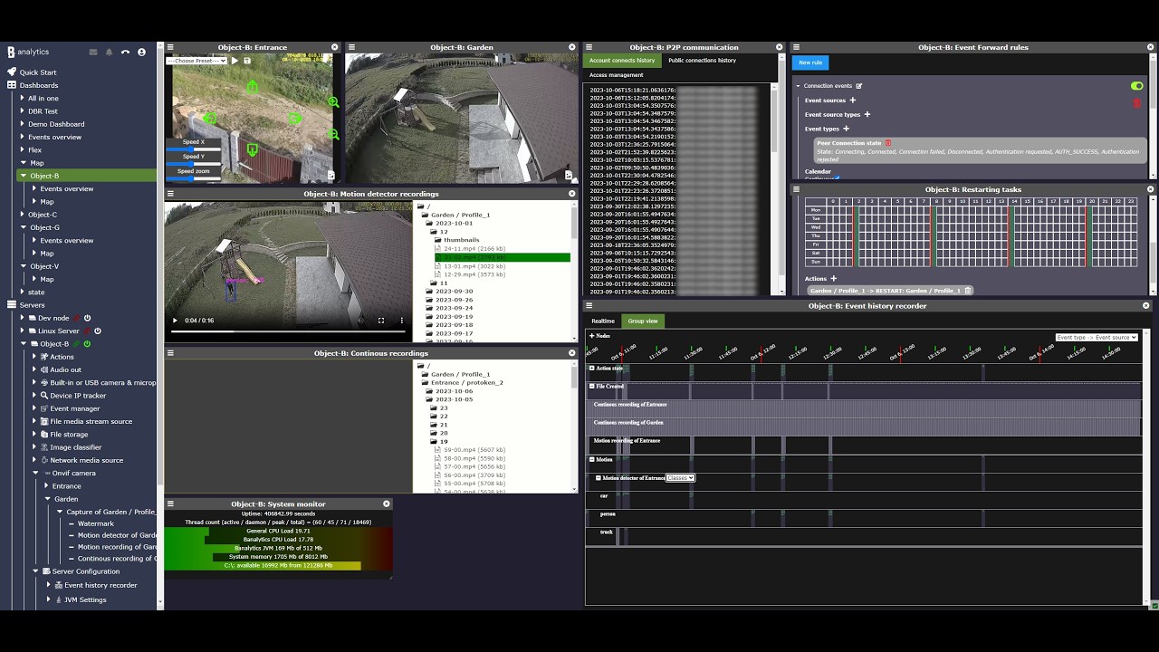1159x652 pixels.
Task: Open the Choose Preset dropdown
Action: pos(196,61)
